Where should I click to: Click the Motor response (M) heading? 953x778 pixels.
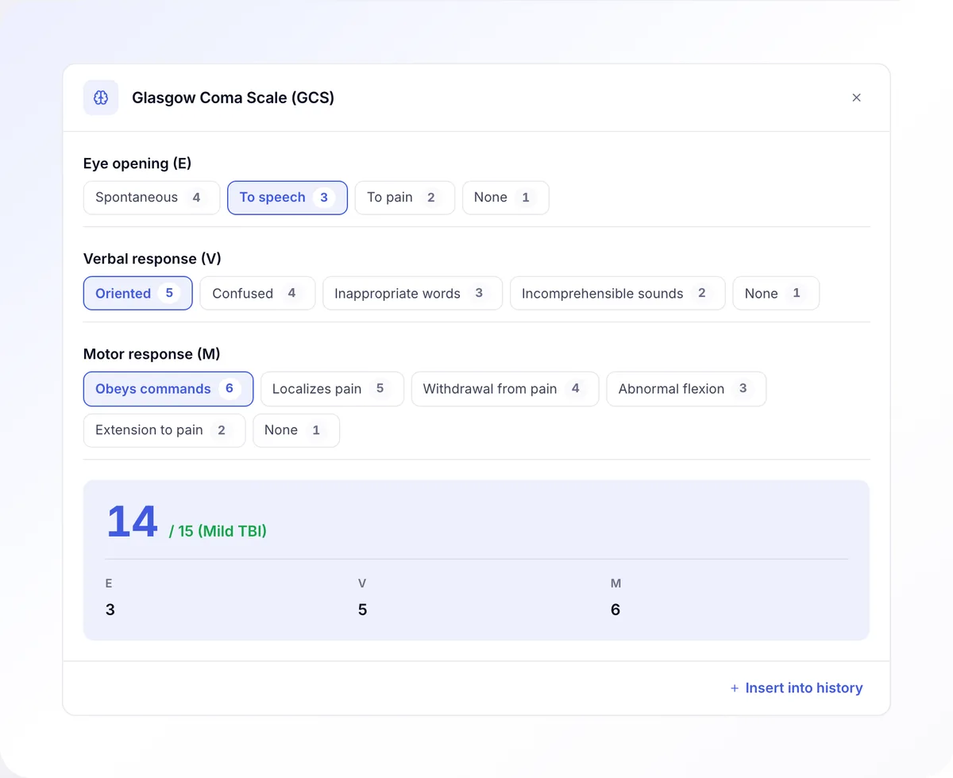(x=152, y=354)
